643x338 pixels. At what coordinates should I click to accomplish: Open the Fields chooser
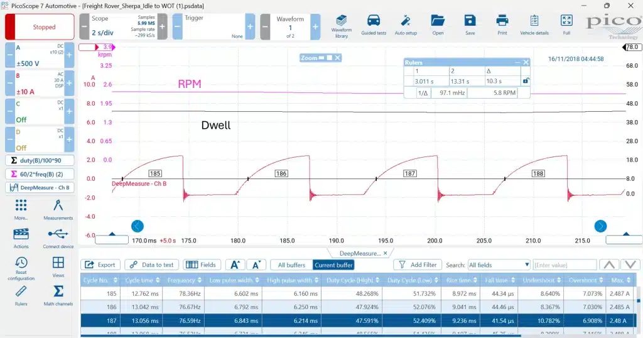coord(202,265)
